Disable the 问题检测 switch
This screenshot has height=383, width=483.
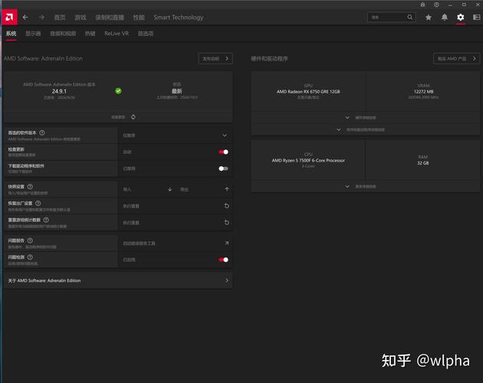[x=223, y=260]
